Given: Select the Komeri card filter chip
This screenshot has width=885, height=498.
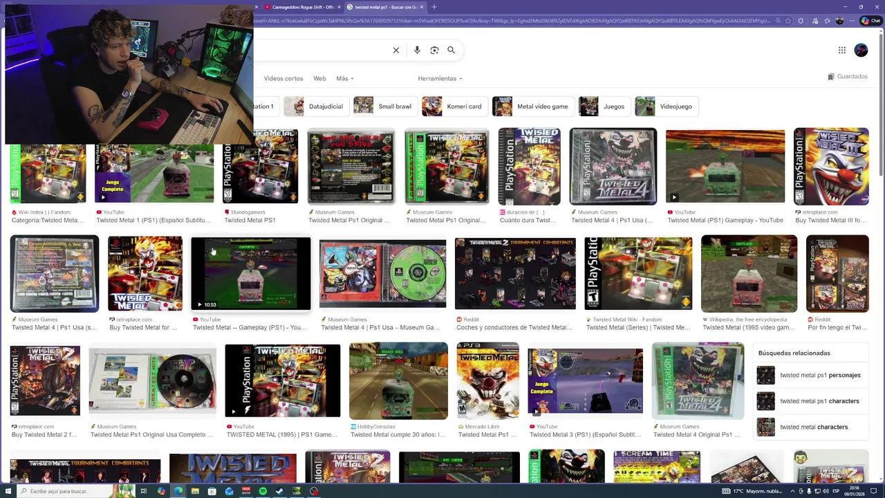Looking at the screenshot, I should pos(454,107).
